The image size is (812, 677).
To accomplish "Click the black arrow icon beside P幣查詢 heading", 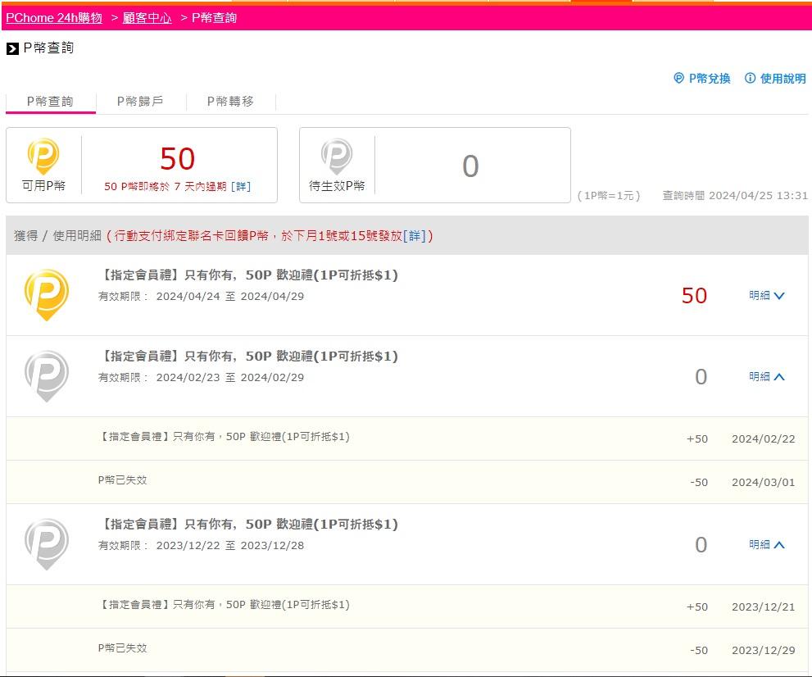I will click(12, 49).
